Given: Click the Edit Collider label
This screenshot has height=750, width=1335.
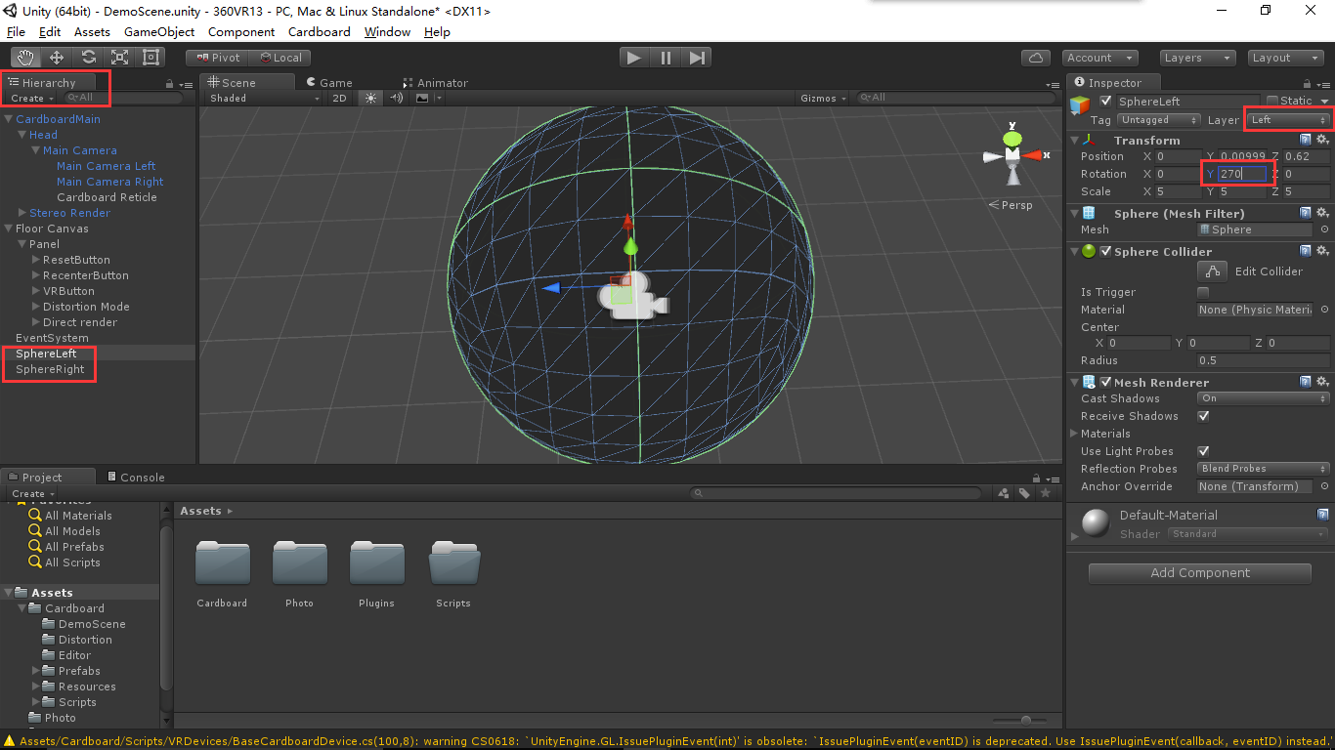Looking at the screenshot, I should coord(1269,271).
